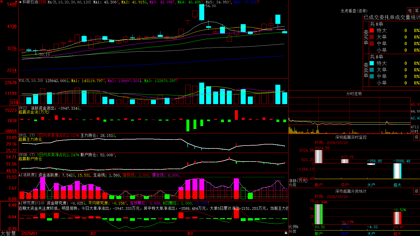The width and height of the screenshot is (420, 236).
Task: Click the teal 中单 sell order square
Action: click(x=372, y=76)
